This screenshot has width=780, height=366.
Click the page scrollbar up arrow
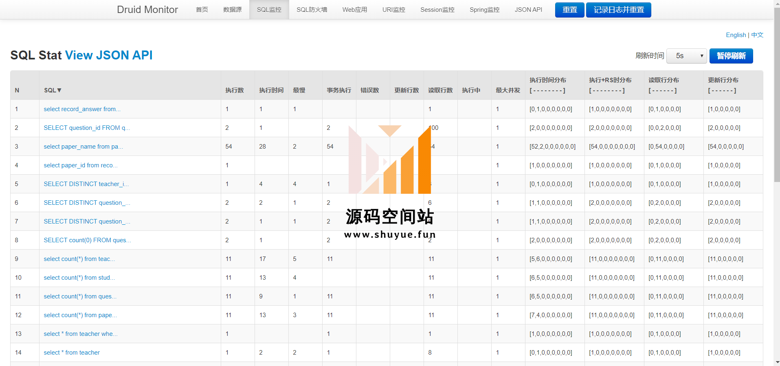[777, 3]
